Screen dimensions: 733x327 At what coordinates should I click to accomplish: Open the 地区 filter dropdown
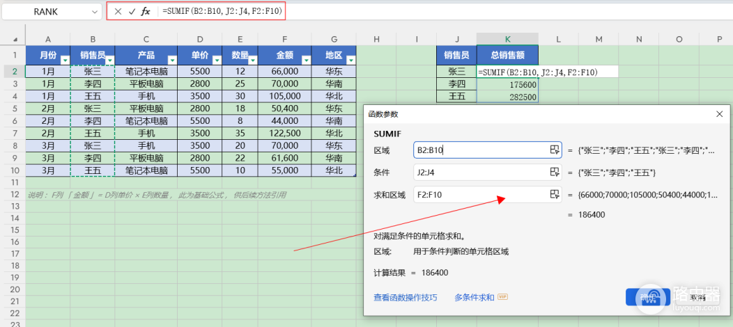(x=350, y=60)
